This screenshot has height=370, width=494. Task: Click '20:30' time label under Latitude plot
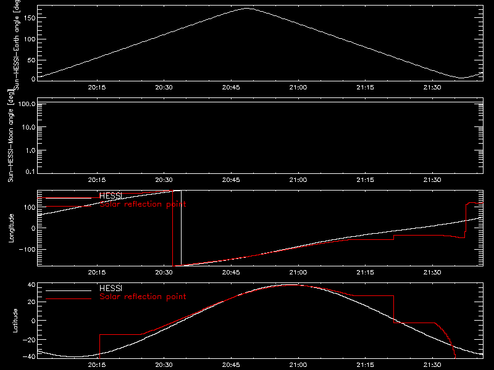coord(164,365)
